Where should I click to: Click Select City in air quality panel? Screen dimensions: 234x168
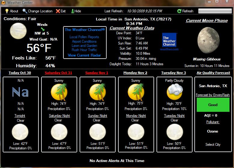click(x=213, y=145)
